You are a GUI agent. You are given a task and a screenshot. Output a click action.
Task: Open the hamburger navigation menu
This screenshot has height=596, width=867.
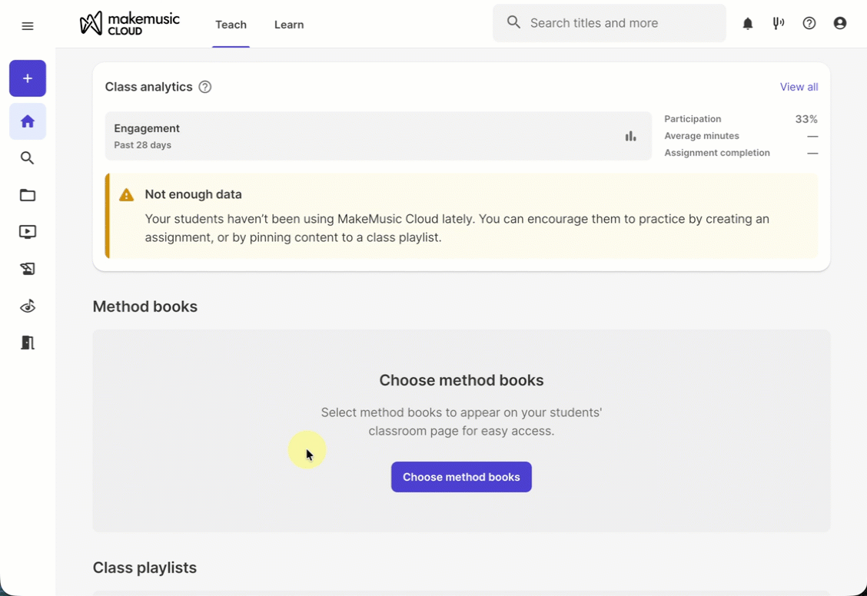(x=28, y=26)
